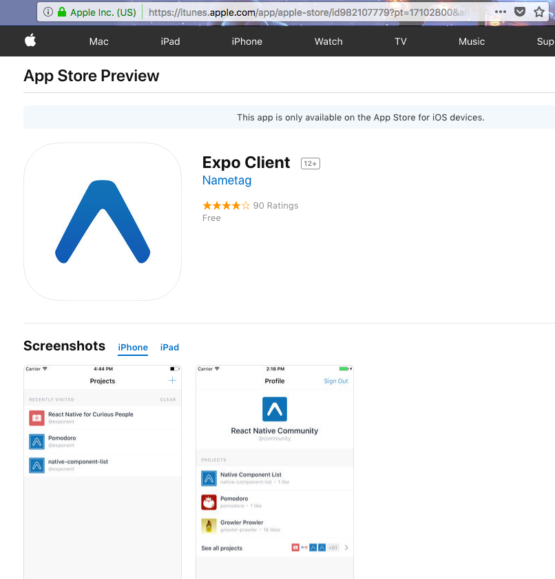This screenshot has height=579, width=555.
Task: Click the Native Component List icon in Profile
Action: (x=209, y=478)
